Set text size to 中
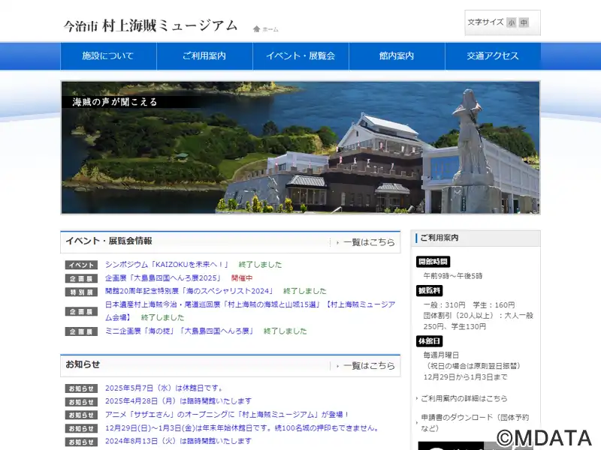This screenshot has height=450, width=601. (524, 22)
